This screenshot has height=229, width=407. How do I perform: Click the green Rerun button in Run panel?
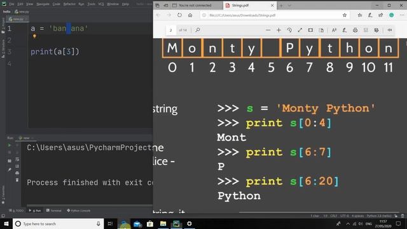coord(10,146)
